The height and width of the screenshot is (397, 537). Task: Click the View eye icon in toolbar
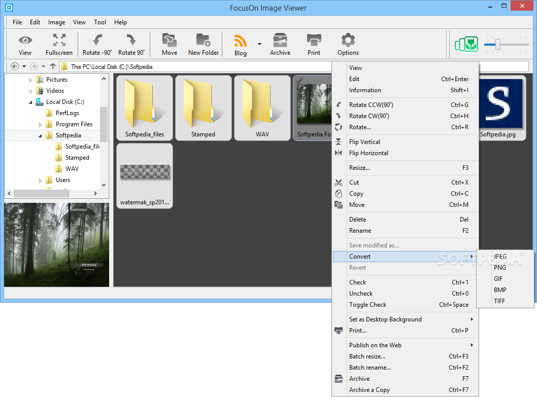(25, 41)
